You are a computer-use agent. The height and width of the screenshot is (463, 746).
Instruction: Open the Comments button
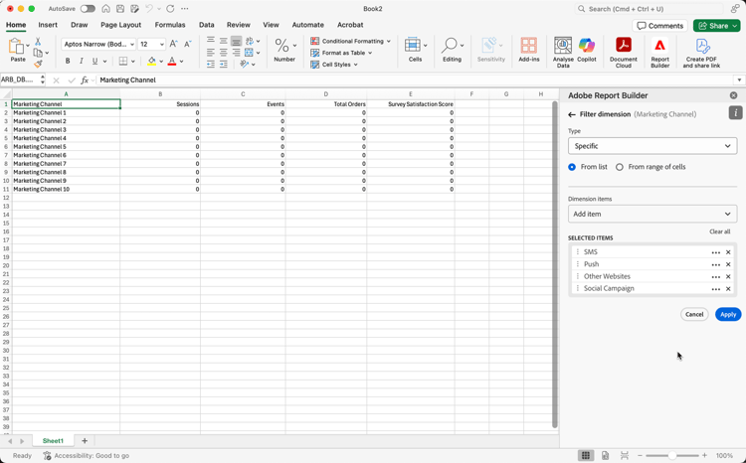point(659,26)
